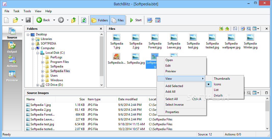Image resolution: width=272 pixels, height=139 pixels.
Task: Collapse the Local Disk (C:) node
Action: [x=38, y=53]
